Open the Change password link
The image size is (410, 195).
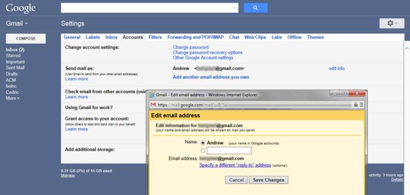point(191,47)
